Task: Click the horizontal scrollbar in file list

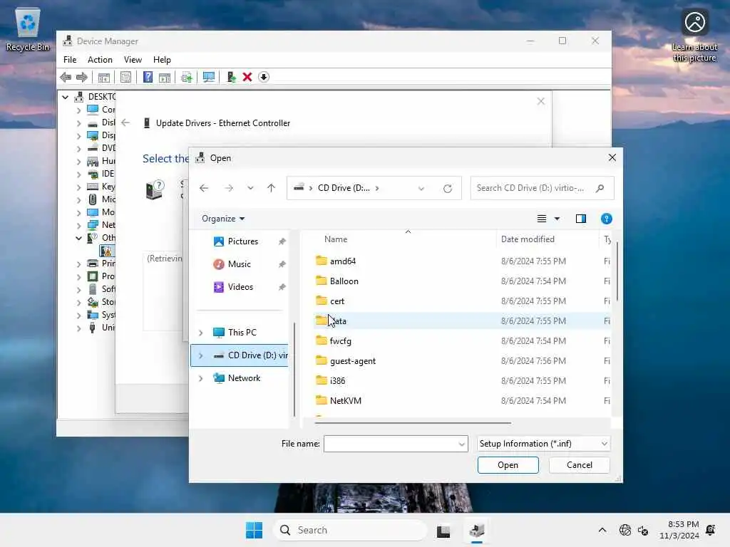Action: click(413, 423)
